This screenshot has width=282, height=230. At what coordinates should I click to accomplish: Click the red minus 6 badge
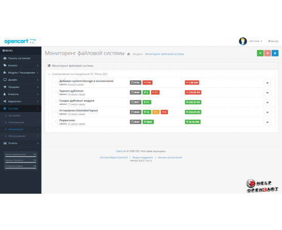[164, 112]
